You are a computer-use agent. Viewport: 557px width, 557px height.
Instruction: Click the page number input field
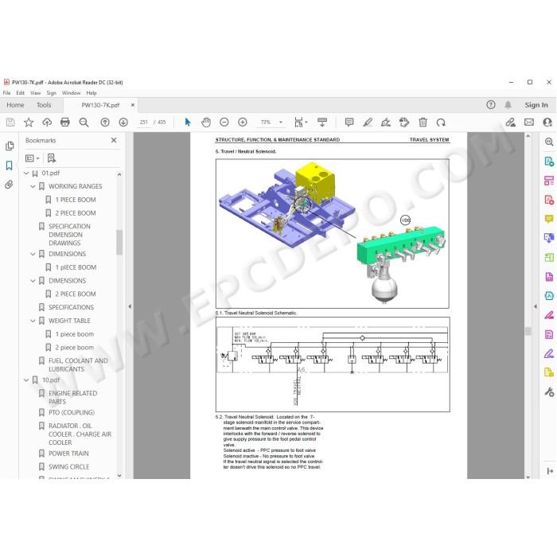[x=143, y=123]
